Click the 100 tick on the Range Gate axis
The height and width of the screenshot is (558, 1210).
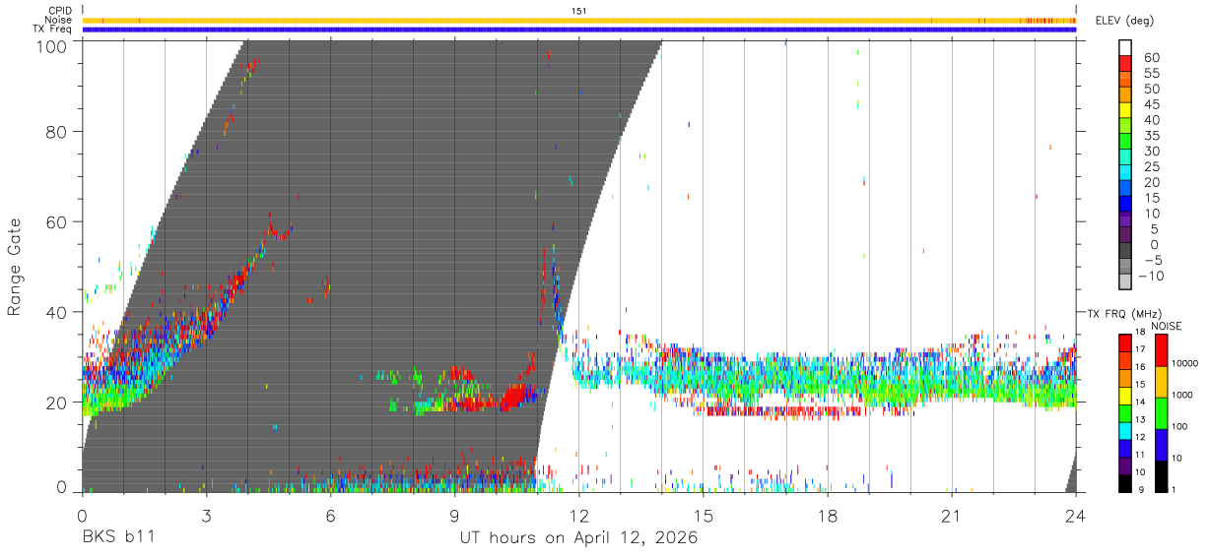(53, 45)
